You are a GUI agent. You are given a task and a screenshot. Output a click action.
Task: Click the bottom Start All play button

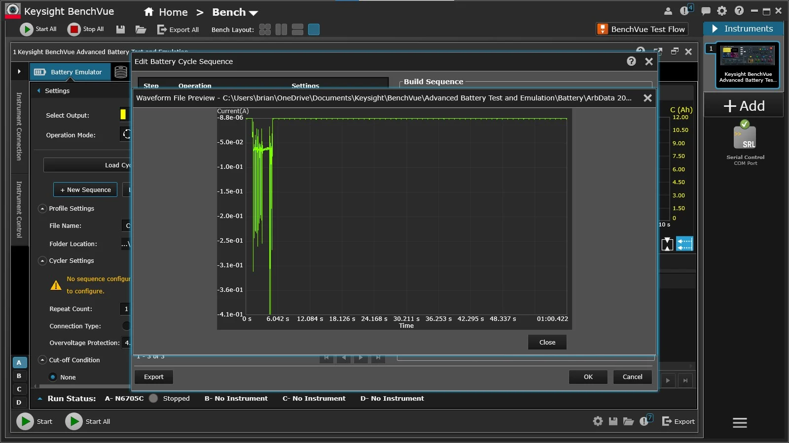(x=74, y=421)
